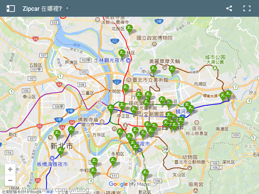The height and width of the screenshot is (194, 259).
Task: View the map in fullscreen mode
Action: (x=247, y=9)
